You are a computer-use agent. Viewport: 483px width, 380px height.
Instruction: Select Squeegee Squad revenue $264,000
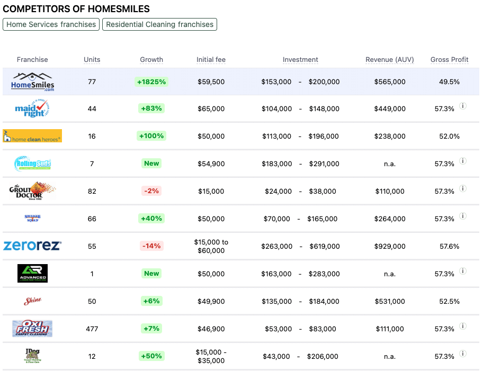pyautogui.click(x=390, y=219)
